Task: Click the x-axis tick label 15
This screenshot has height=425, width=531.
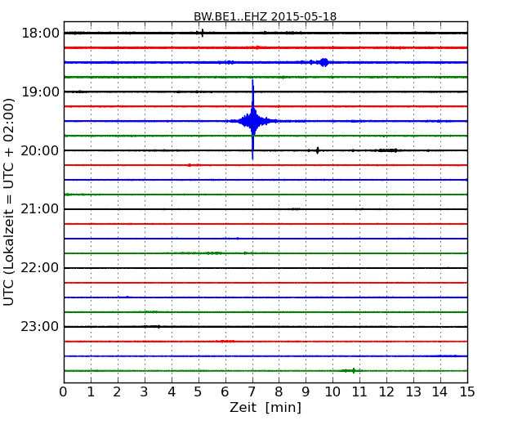Action: tap(467, 392)
